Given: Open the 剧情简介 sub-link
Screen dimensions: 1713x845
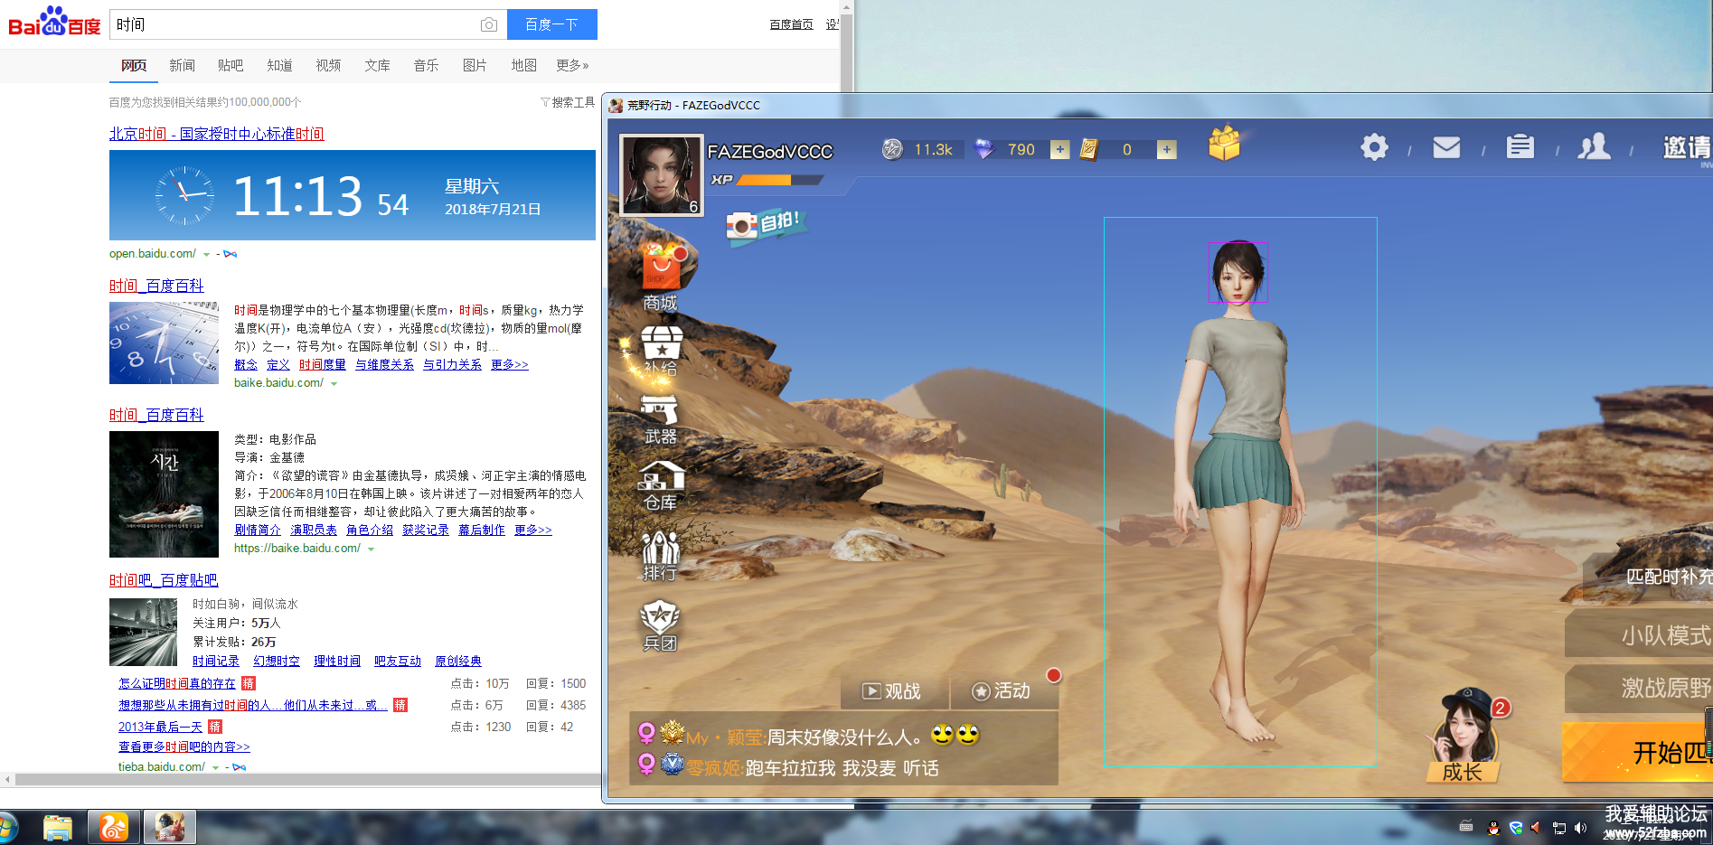Looking at the screenshot, I should click(257, 530).
